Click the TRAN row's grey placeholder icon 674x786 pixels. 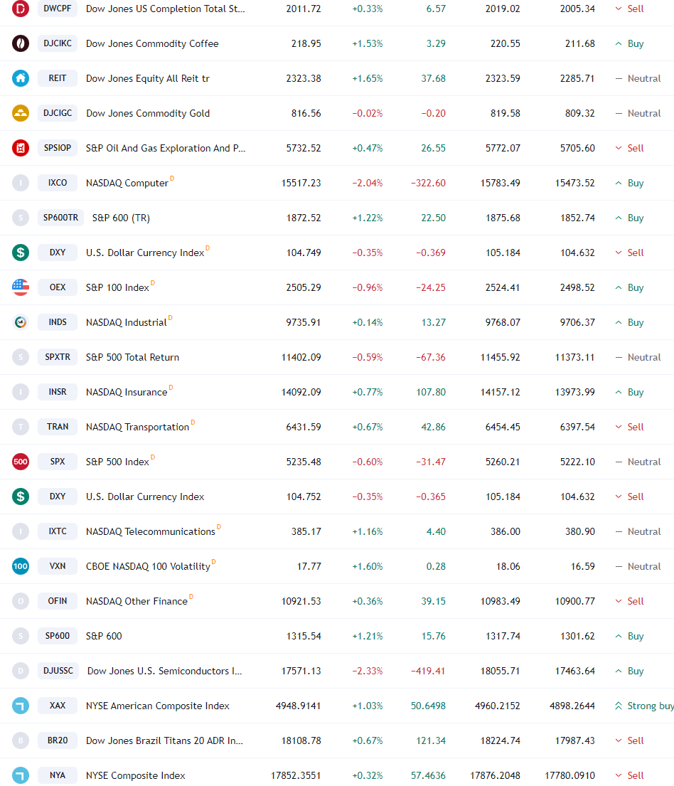(x=21, y=427)
